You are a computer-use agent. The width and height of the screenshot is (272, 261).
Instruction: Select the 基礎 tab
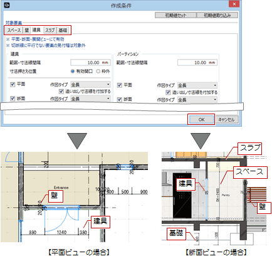(x=63, y=30)
